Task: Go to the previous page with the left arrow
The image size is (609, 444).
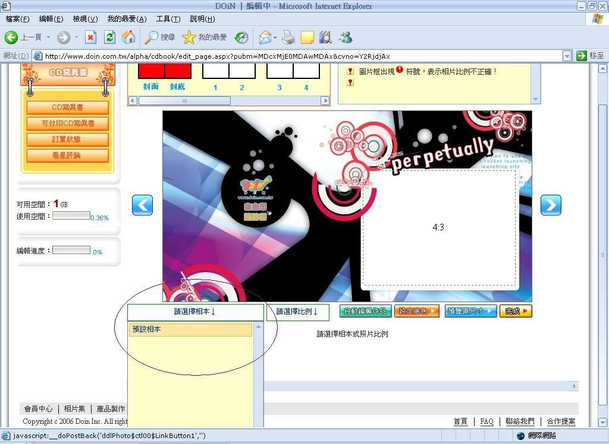Action: pos(142,205)
